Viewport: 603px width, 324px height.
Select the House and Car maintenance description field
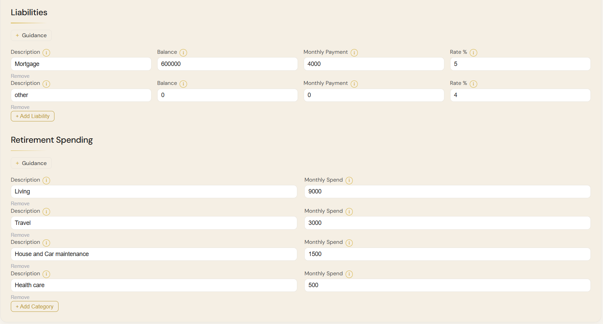tap(154, 254)
